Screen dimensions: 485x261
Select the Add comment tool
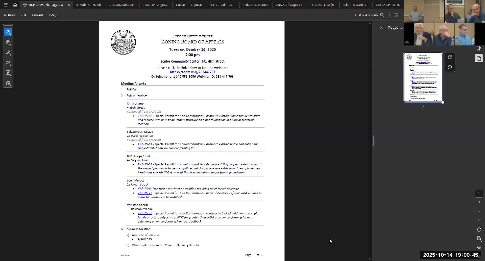pyautogui.click(x=8, y=42)
